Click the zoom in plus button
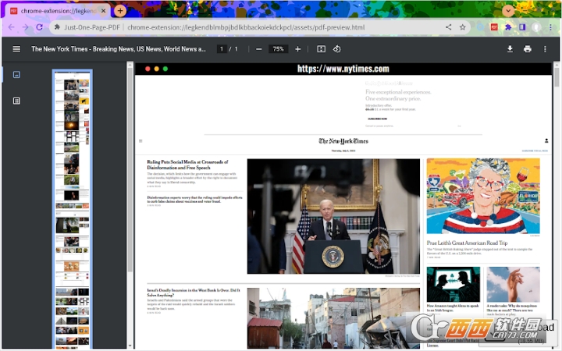Viewport: 562px width, 351px height. (297, 49)
